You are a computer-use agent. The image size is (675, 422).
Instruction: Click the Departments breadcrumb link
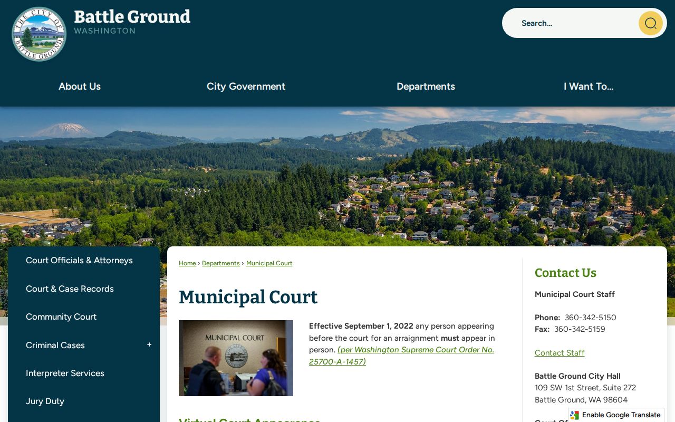(x=221, y=263)
